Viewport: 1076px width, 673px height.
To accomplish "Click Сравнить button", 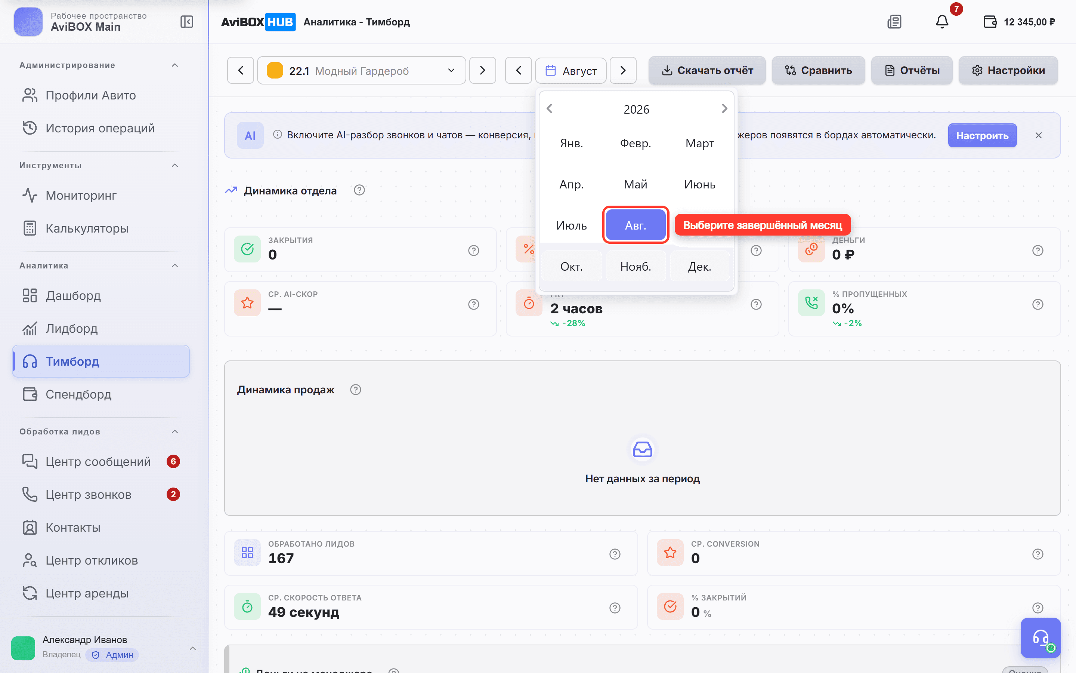I will 818,70.
